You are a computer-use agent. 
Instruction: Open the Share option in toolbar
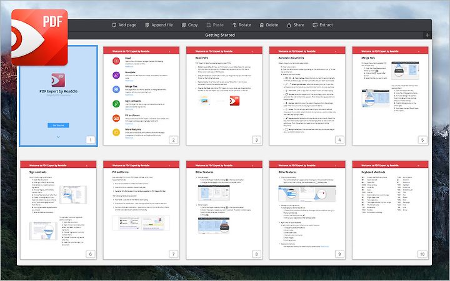pos(295,25)
